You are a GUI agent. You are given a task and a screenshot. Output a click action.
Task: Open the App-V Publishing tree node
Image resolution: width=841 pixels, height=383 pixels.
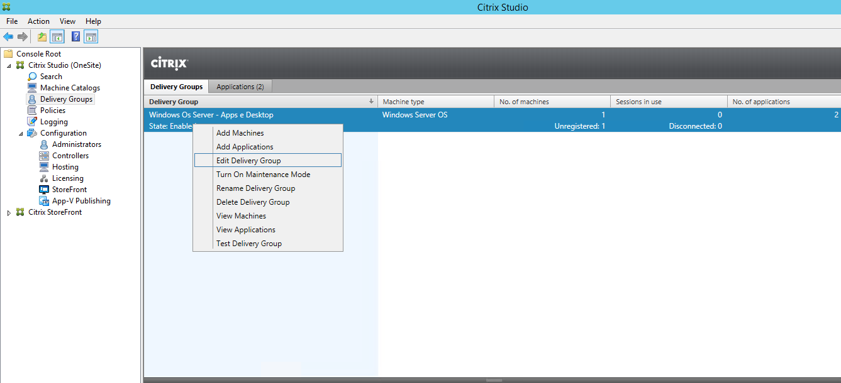[x=81, y=201]
